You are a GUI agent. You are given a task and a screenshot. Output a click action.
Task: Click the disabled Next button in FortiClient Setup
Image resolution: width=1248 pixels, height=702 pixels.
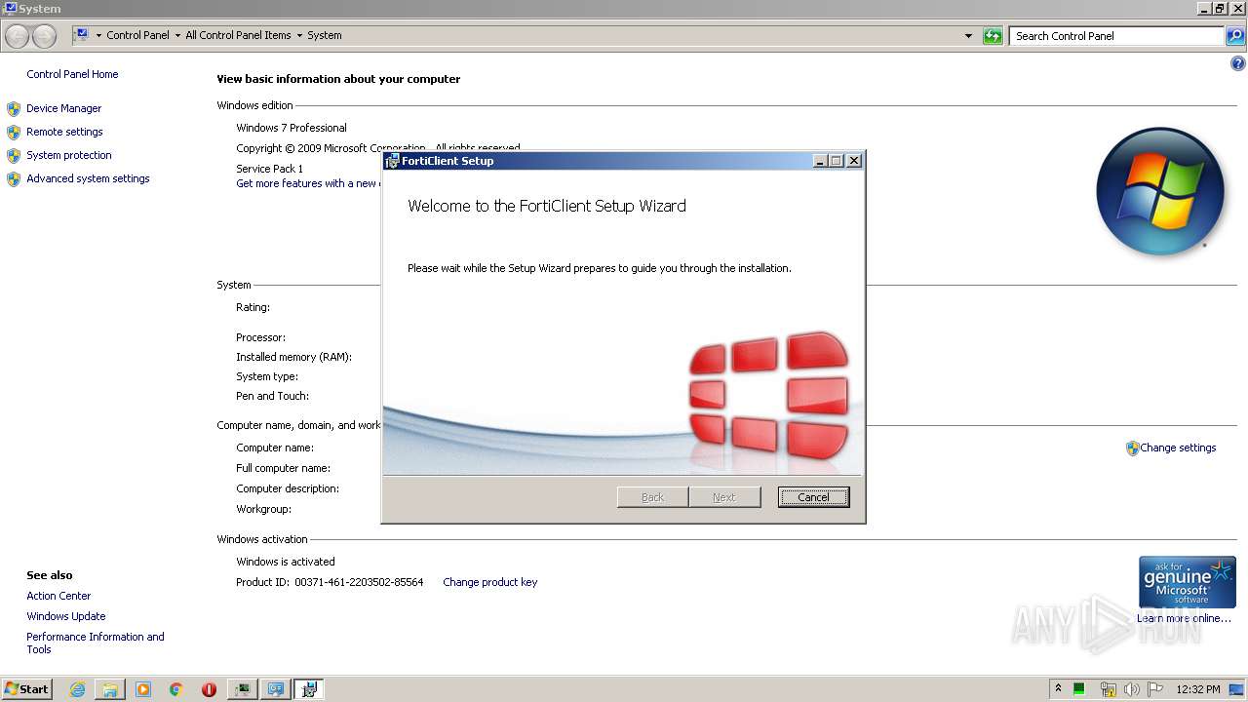[x=723, y=497]
